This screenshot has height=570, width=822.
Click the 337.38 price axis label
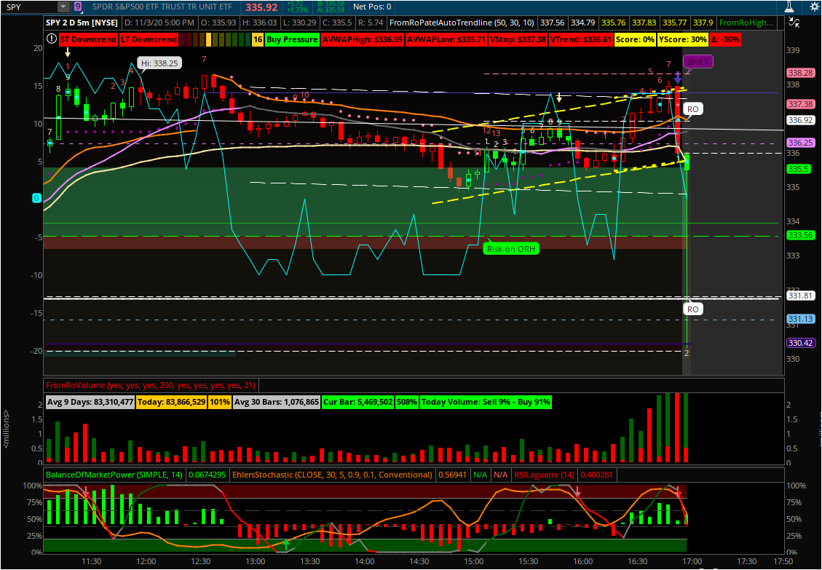[800, 104]
